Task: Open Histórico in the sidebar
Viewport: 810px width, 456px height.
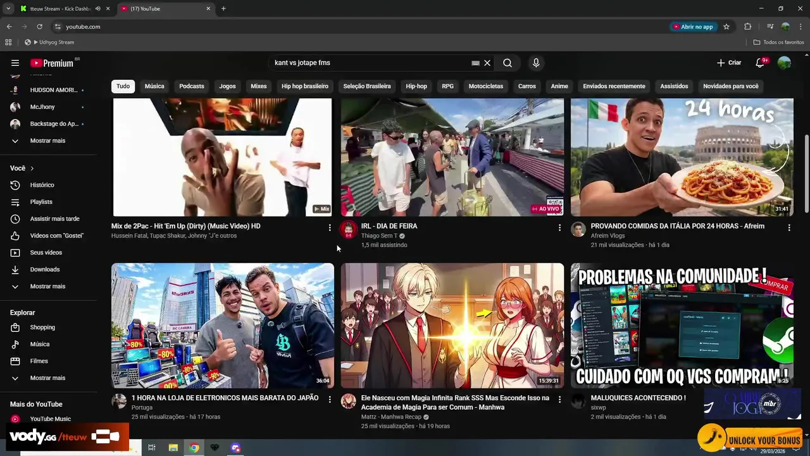Action: pyautogui.click(x=42, y=185)
